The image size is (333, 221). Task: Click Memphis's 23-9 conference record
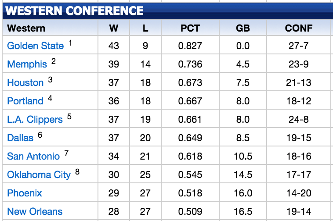click(x=299, y=64)
